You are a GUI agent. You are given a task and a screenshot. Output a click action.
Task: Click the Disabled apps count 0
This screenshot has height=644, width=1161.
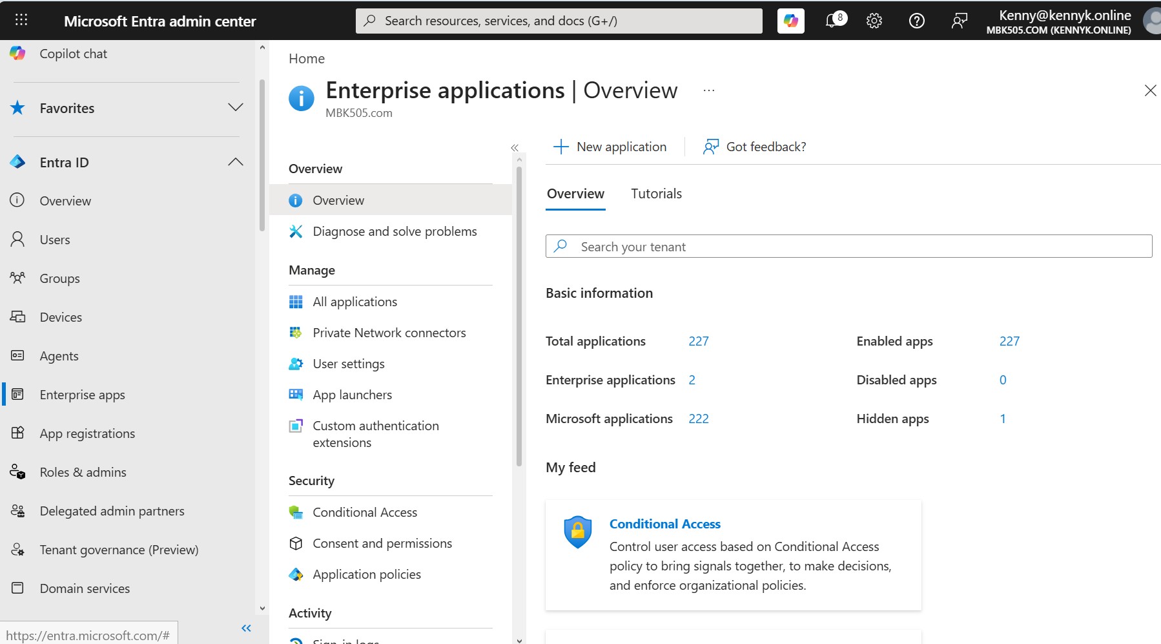tap(1003, 380)
